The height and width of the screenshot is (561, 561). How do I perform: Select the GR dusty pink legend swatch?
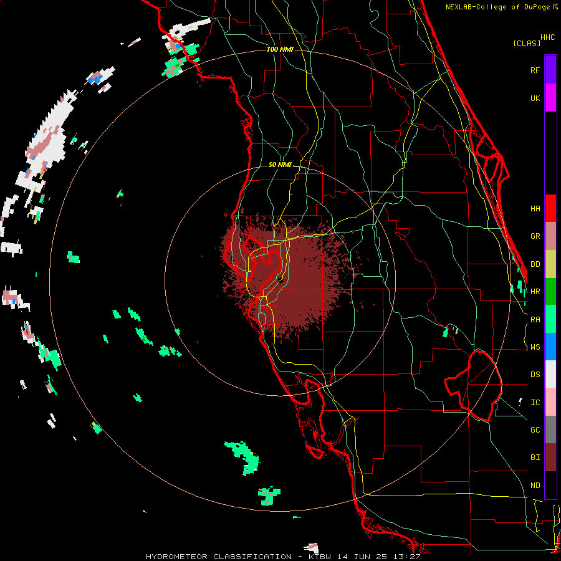tap(550, 236)
